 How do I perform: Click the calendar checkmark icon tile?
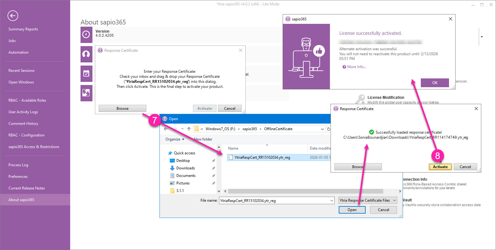click(x=86, y=74)
